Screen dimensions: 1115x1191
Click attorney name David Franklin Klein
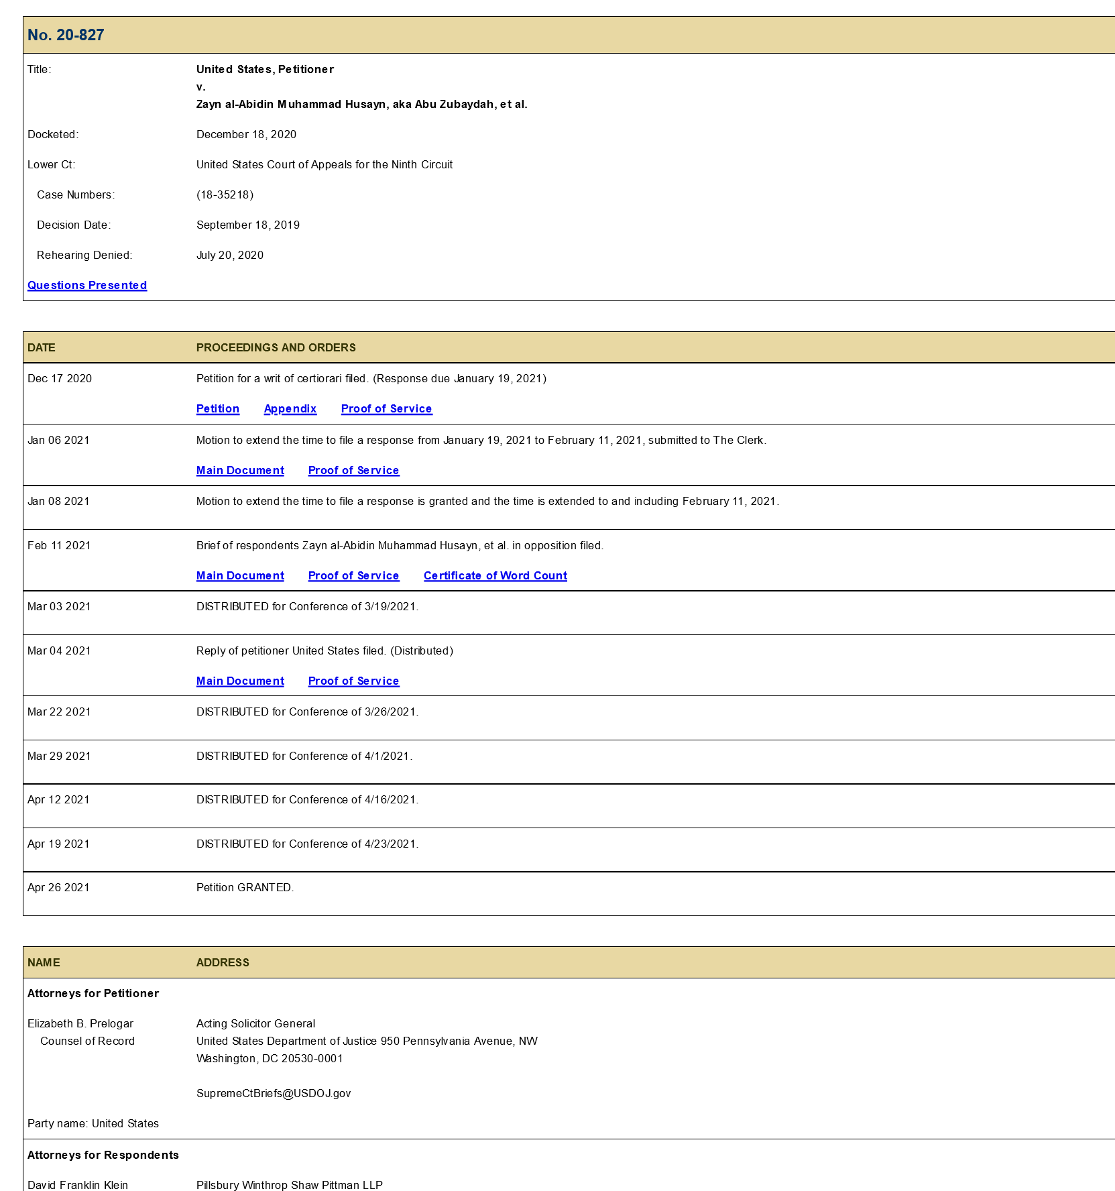(x=78, y=1185)
